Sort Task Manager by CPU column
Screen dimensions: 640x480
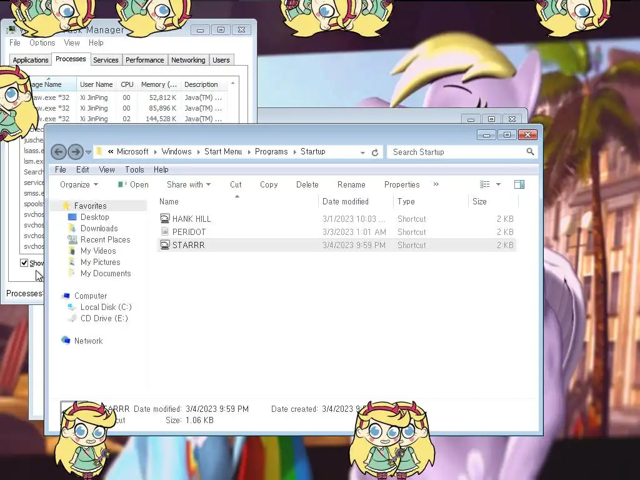pyautogui.click(x=127, y=84)
